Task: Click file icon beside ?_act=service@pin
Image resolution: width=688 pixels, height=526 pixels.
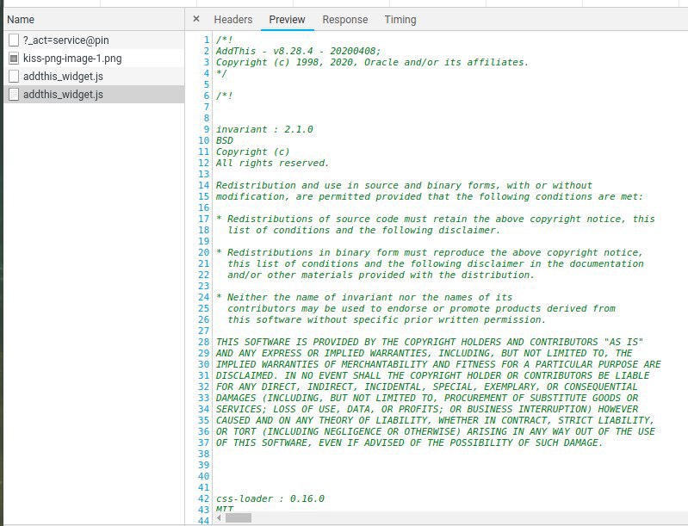Action: pos(14,40)
